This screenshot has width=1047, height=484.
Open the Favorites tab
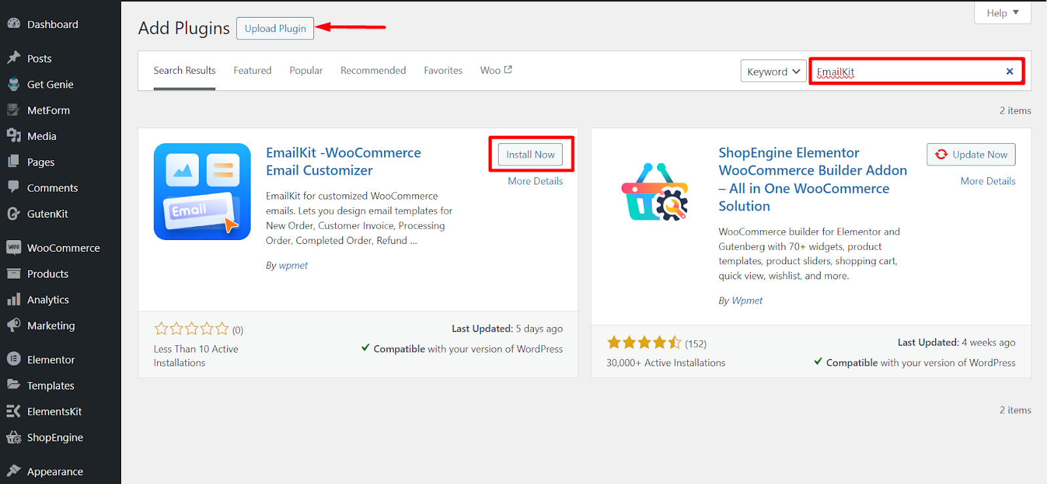coord(443,70)
